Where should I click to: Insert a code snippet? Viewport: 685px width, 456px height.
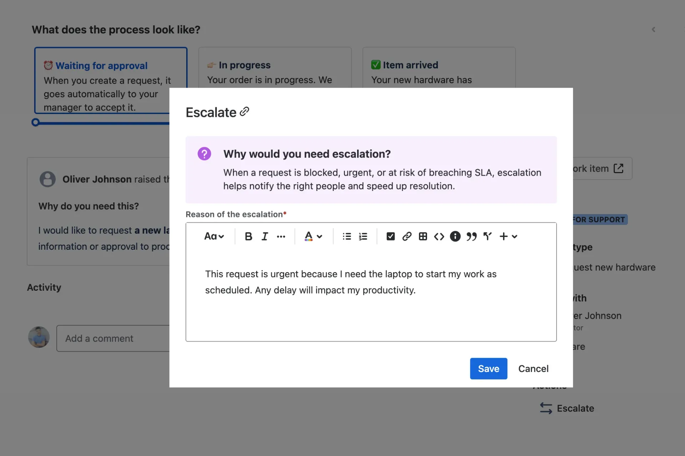tap(439, 236)
